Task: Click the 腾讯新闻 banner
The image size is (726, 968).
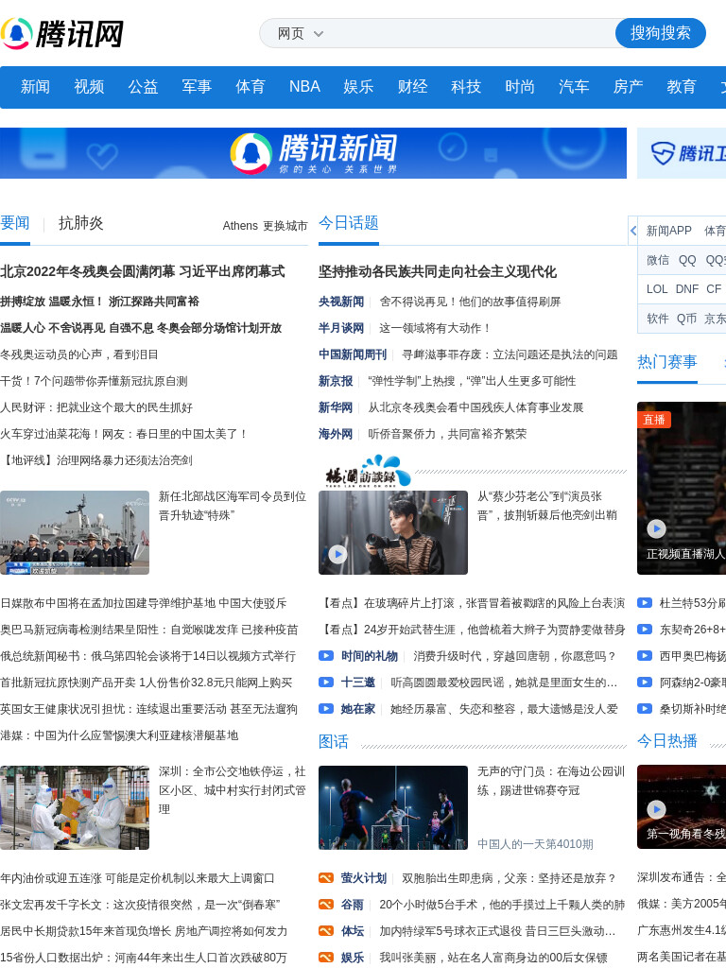Action: tap(313, 153)
